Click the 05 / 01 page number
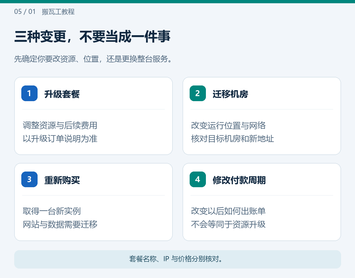355x278 pixels. [25, 12]
